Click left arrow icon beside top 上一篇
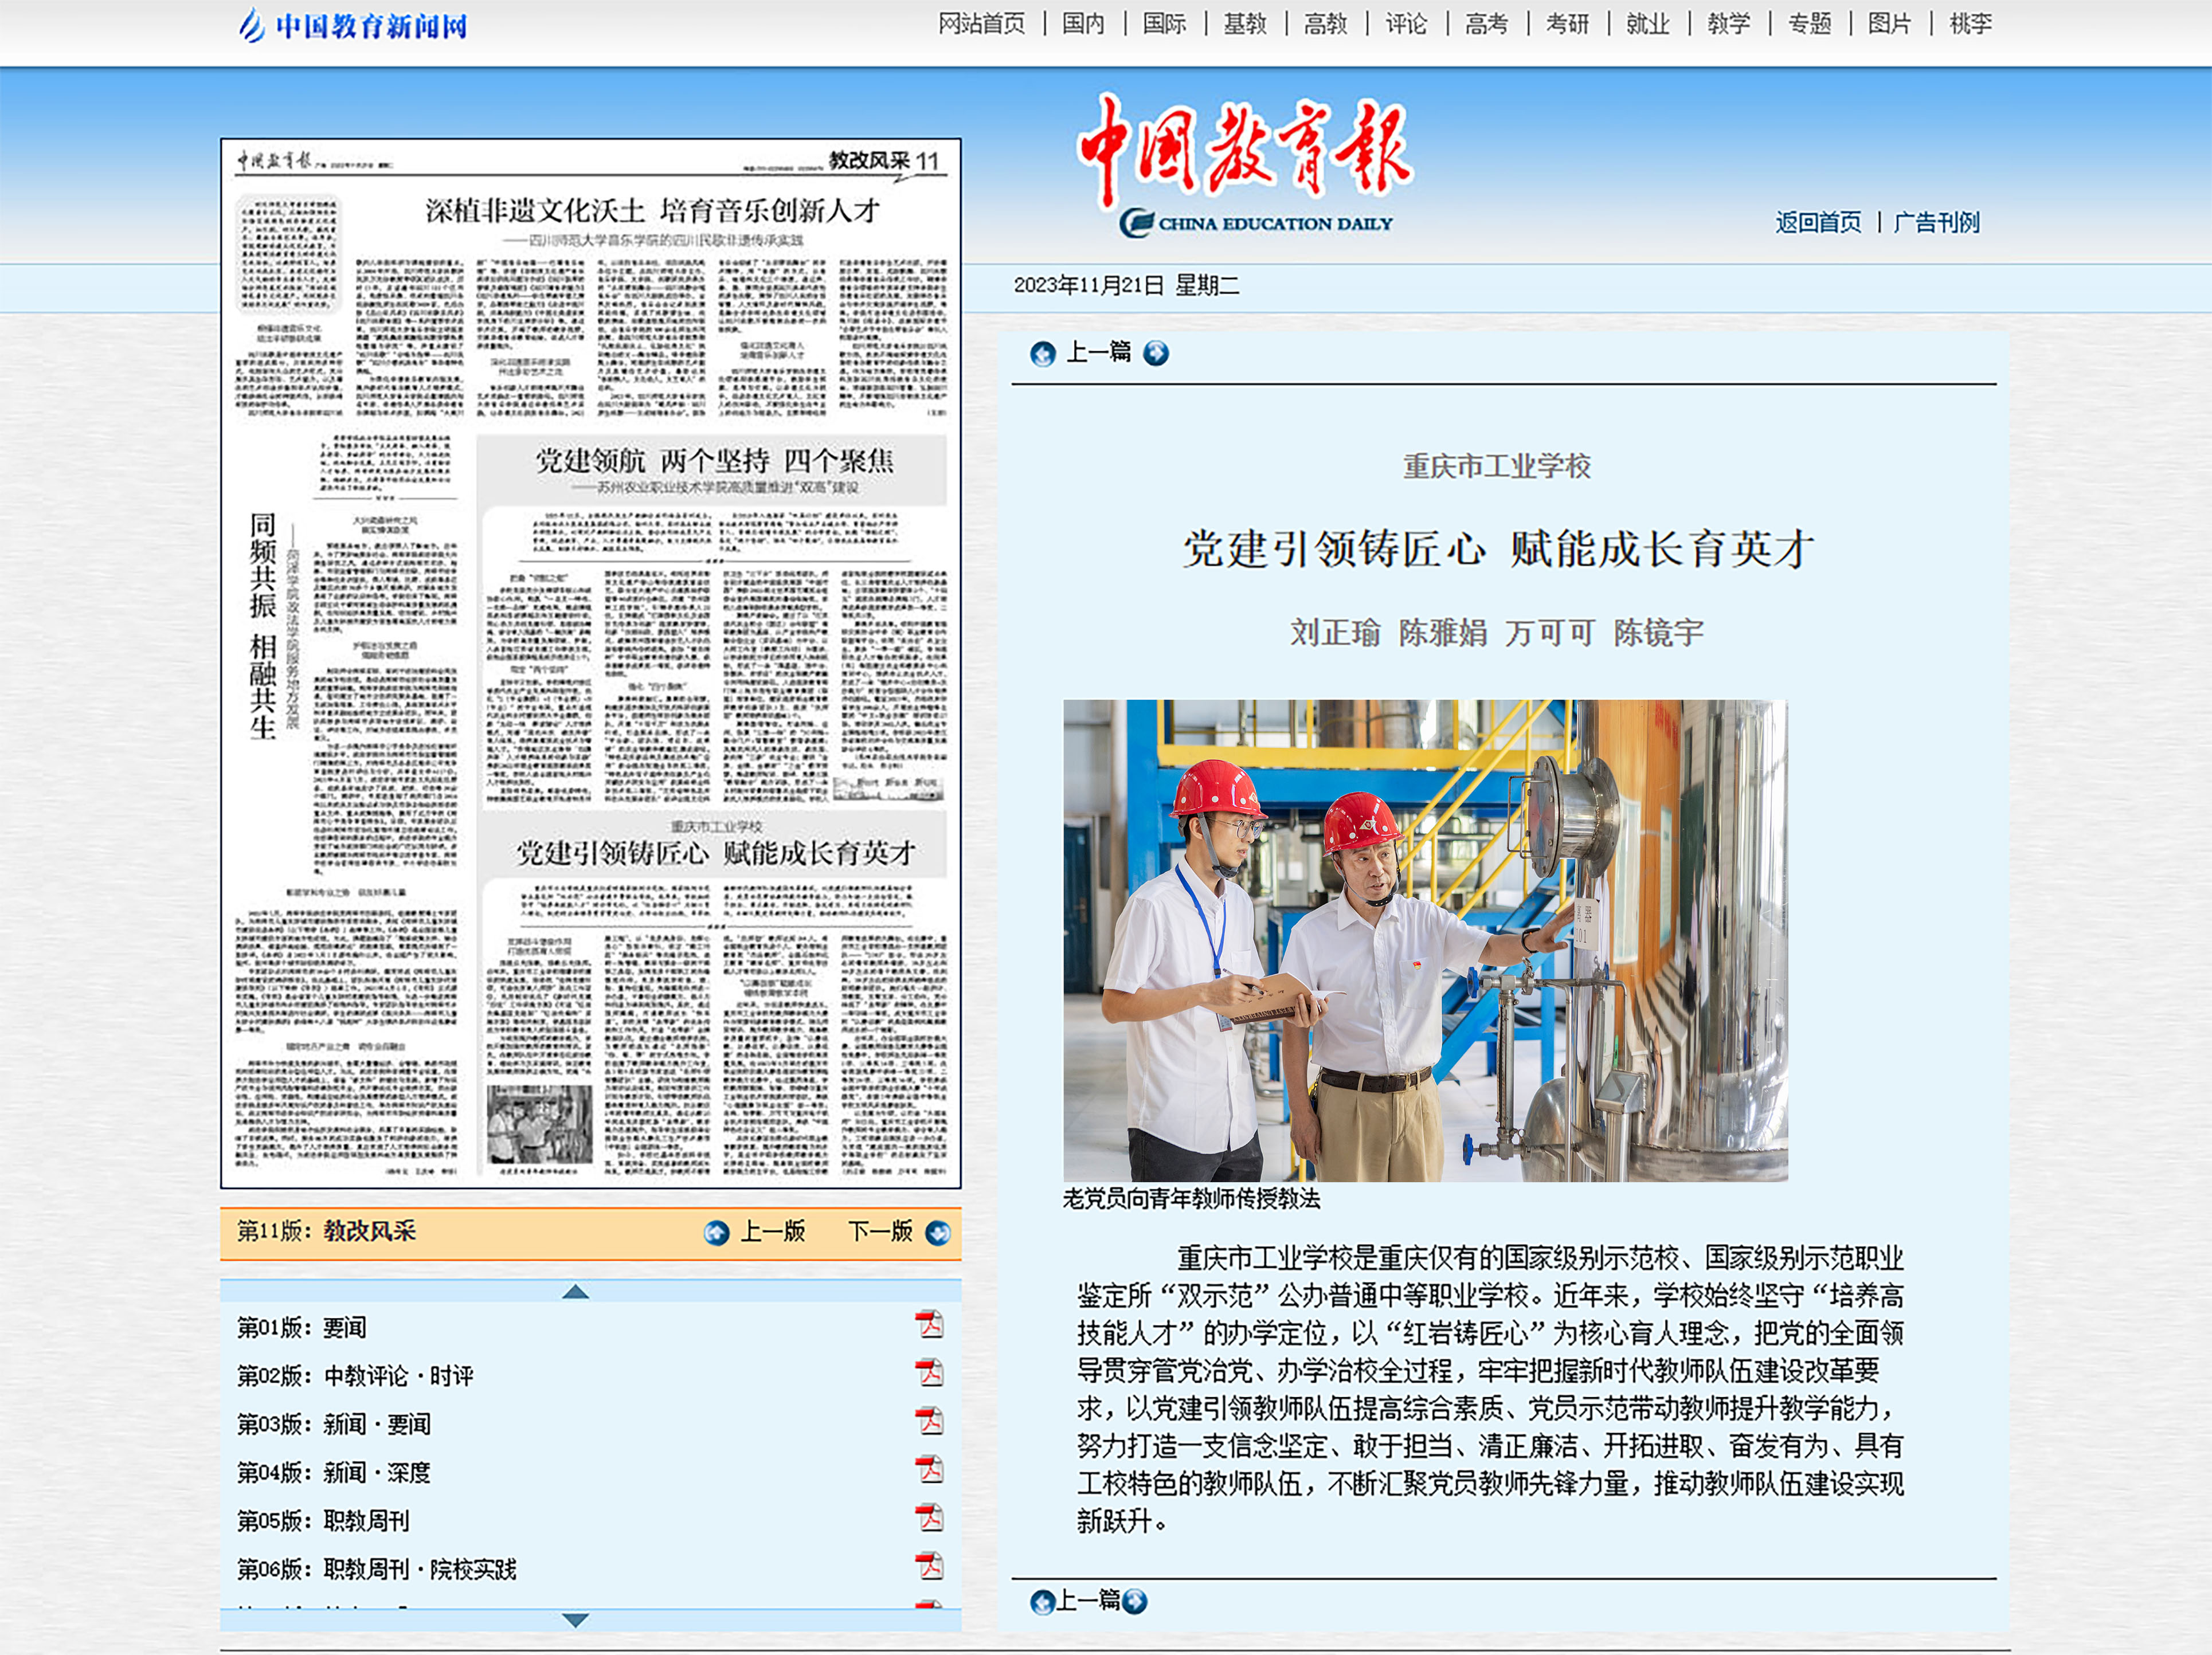The image size is (2212, 1655). [1042, 354]
